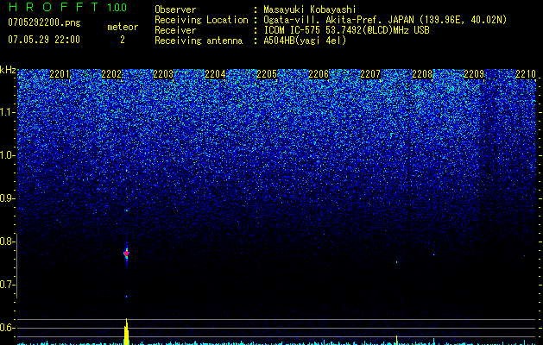Image resolution: width=543 pixels, height=345 pixels.
Task: Click the Ogata-vill. Akita-Pref. JAPAN location text
Action: click(x=385, y=20)
